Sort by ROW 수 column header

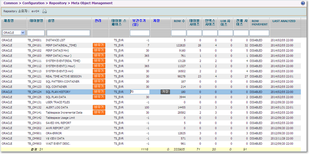click(179, 21)
